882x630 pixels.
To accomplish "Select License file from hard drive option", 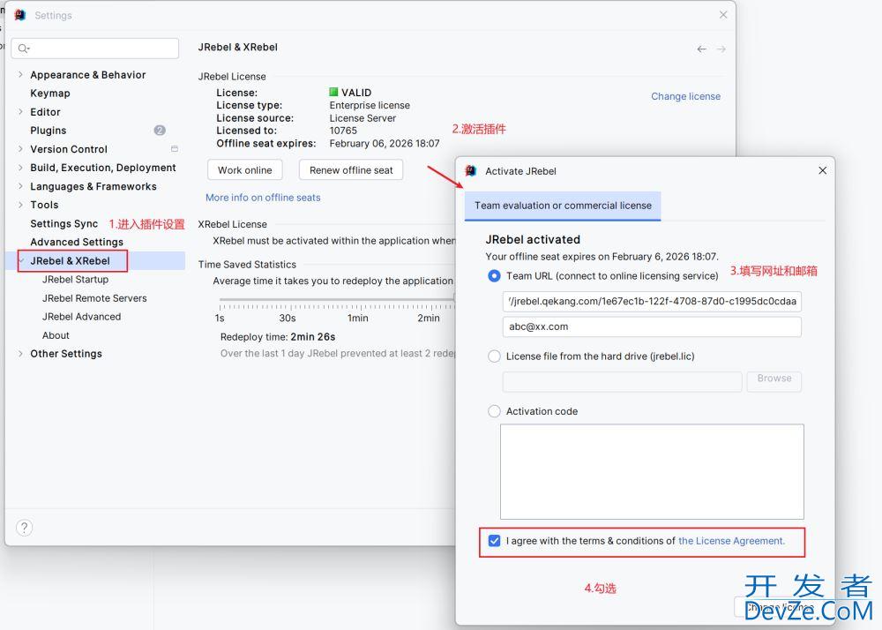I will [x=494, y=356].
